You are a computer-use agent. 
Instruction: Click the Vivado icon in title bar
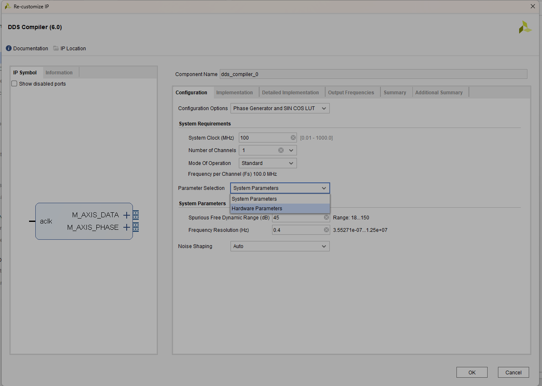point(7,7)
